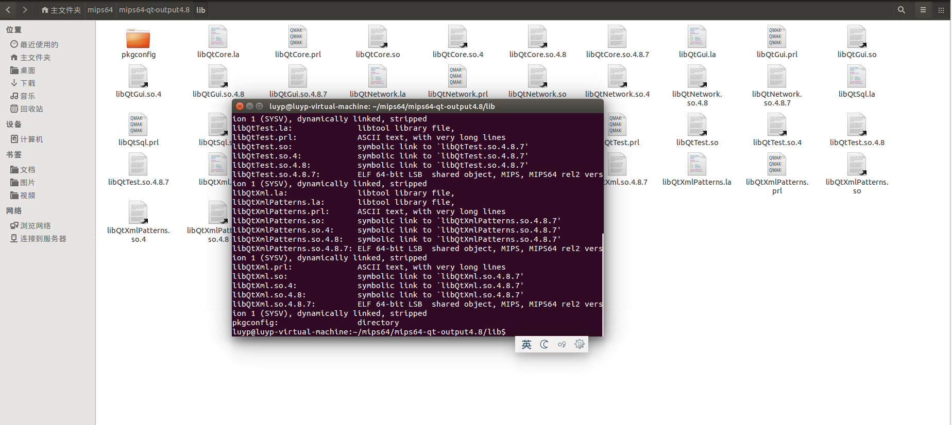The image size is (952, 425).
Task: Click 'libQtXml.prl:' line in terminal output
Action: point(369,267)
